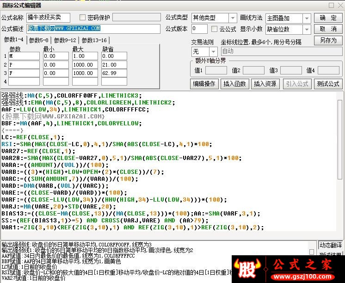Click 插入函数 to insert a function
The height and width of the screenshot is (283, 345).
pos(234,84)
